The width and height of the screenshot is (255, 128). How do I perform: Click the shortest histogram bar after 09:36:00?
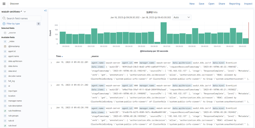[x=157, y=43]
